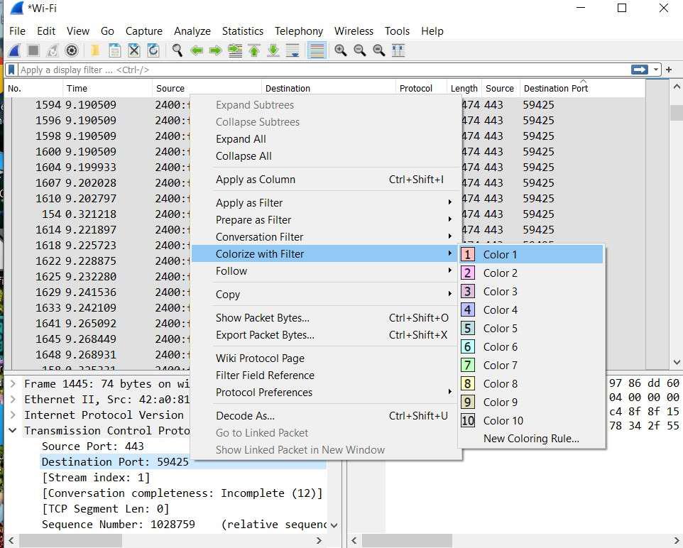Click the find packet magnifier icon
The width and height of the screenshot is (683, 548).
[x=177, y=50]
